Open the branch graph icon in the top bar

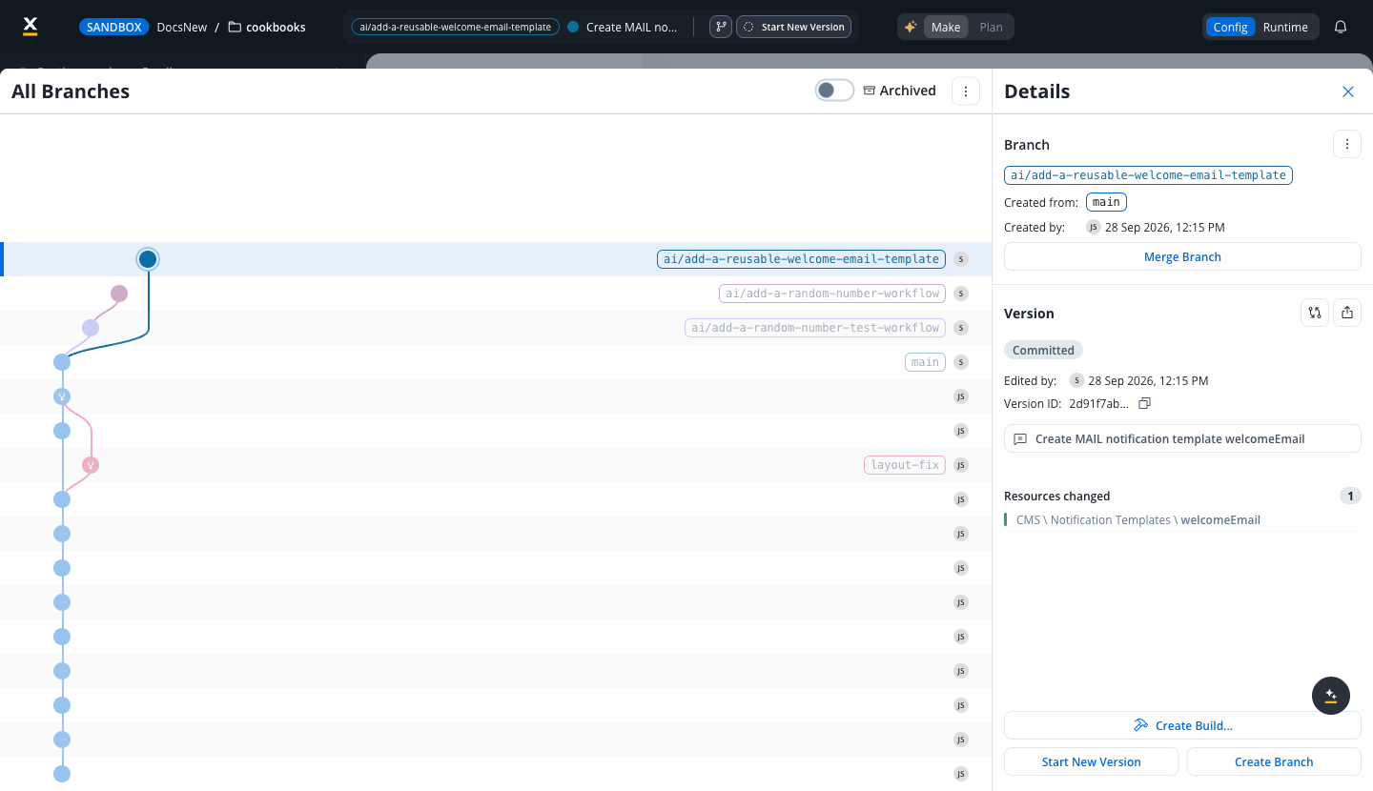721,27
